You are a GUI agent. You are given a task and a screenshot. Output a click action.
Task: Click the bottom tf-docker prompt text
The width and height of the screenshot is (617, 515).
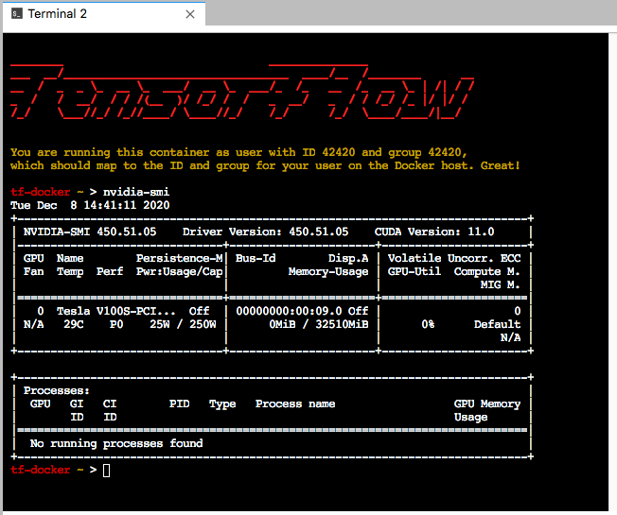41,470
